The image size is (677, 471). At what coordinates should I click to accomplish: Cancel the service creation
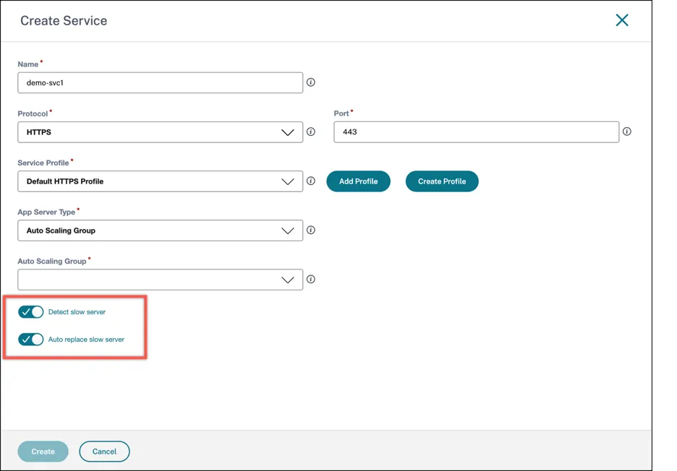click(x=104, y=451)
